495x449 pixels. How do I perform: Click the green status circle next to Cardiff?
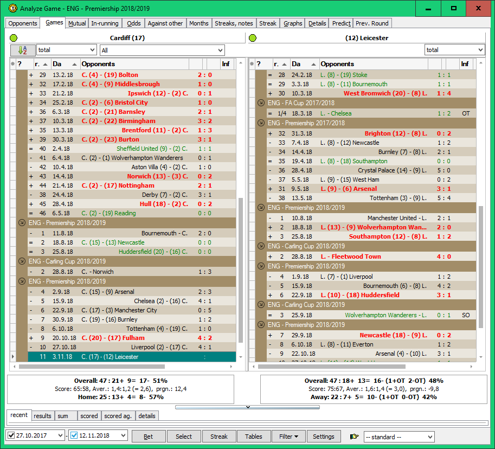click(12, 37)
